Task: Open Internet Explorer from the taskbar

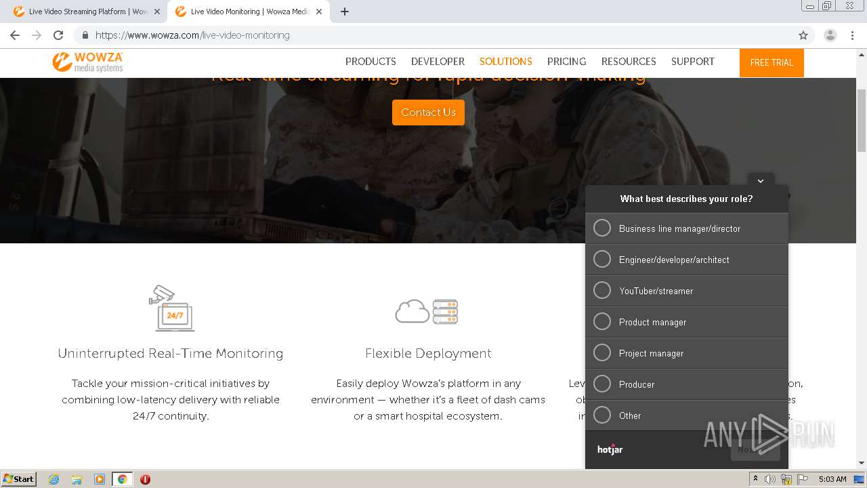Action: click(54, 479)
